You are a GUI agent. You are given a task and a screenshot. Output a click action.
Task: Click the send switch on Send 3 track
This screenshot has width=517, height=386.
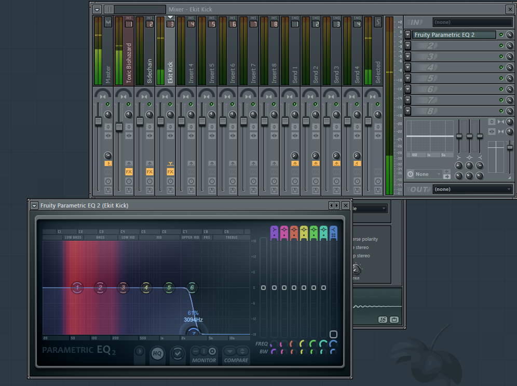pyautogui.click(x=336, y=163)
